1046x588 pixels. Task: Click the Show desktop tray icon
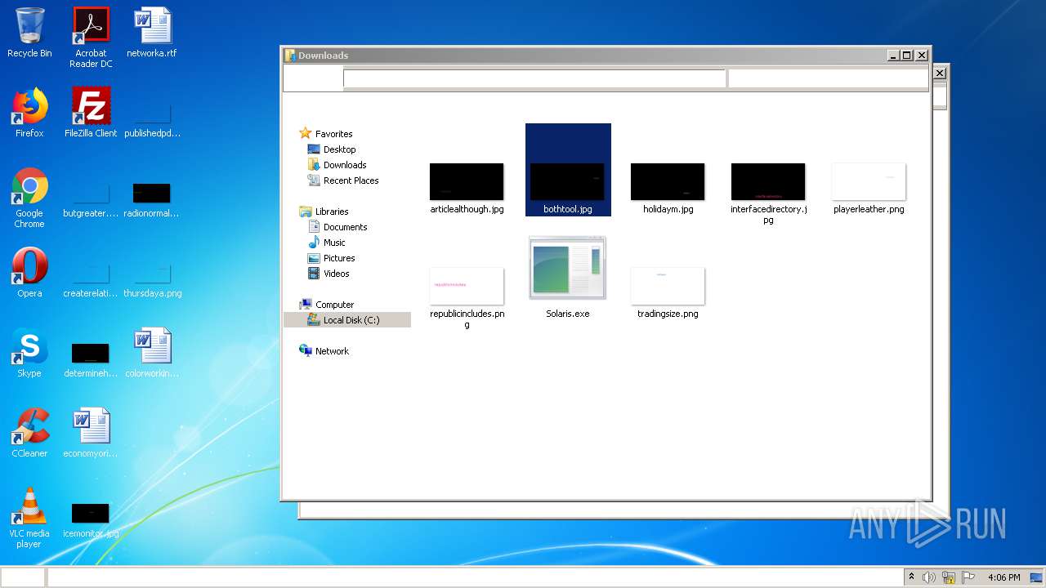(x=1036, y=577)
